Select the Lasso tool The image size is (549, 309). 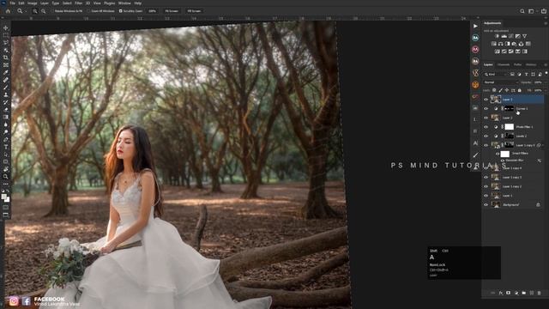tap(6, 43)
